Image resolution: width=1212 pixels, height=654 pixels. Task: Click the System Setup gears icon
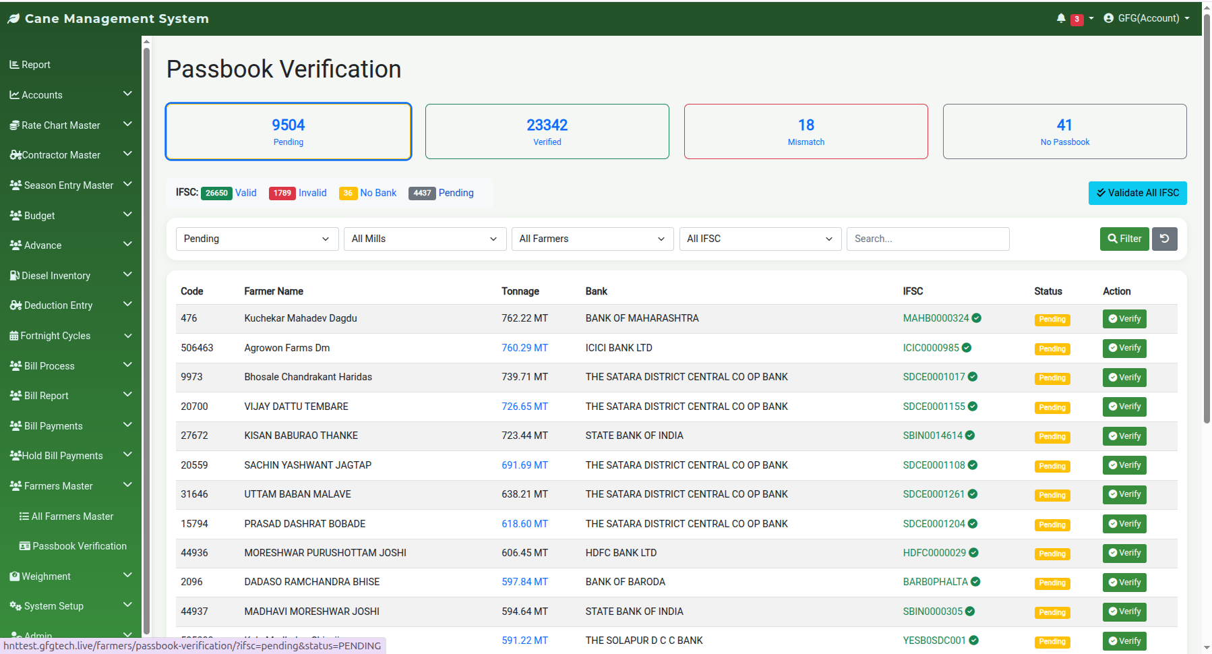(x=16, y=606)
